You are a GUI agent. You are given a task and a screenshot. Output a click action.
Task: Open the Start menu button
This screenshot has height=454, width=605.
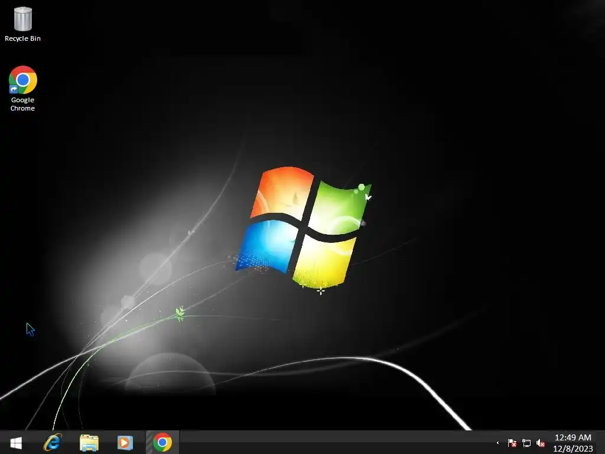tap(16, 442)
